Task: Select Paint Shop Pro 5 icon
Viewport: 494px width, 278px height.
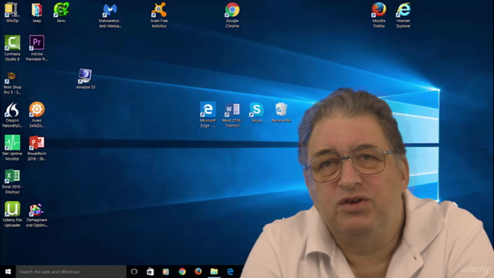Action: (12, 81)
